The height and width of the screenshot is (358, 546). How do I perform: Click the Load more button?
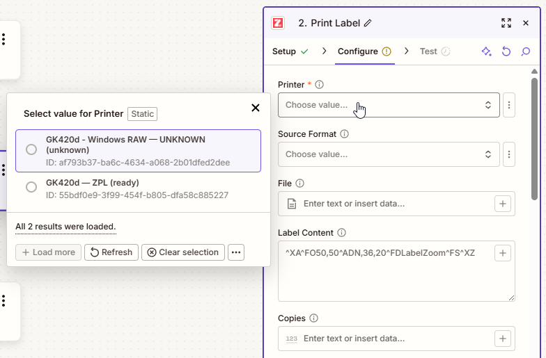click(x=49, y=252)
